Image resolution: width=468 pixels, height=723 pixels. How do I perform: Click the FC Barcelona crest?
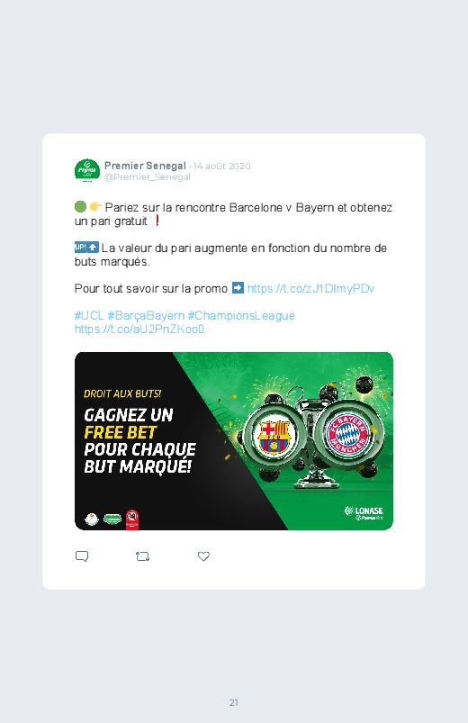point(274,437)
